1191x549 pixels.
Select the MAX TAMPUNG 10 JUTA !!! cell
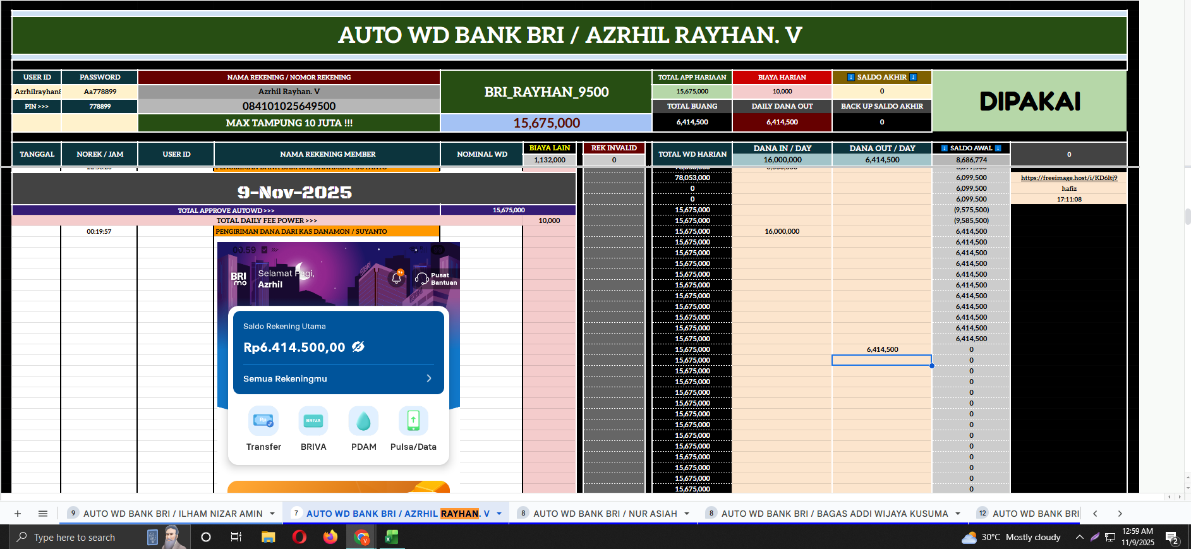pyautogui.click(x=289, y=123)
